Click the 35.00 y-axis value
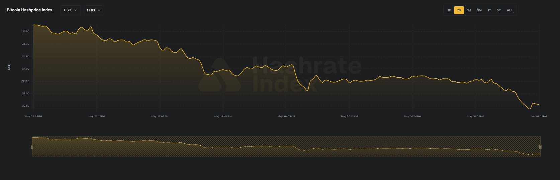This screenshot has height=180, width=560. coord(26,44)
